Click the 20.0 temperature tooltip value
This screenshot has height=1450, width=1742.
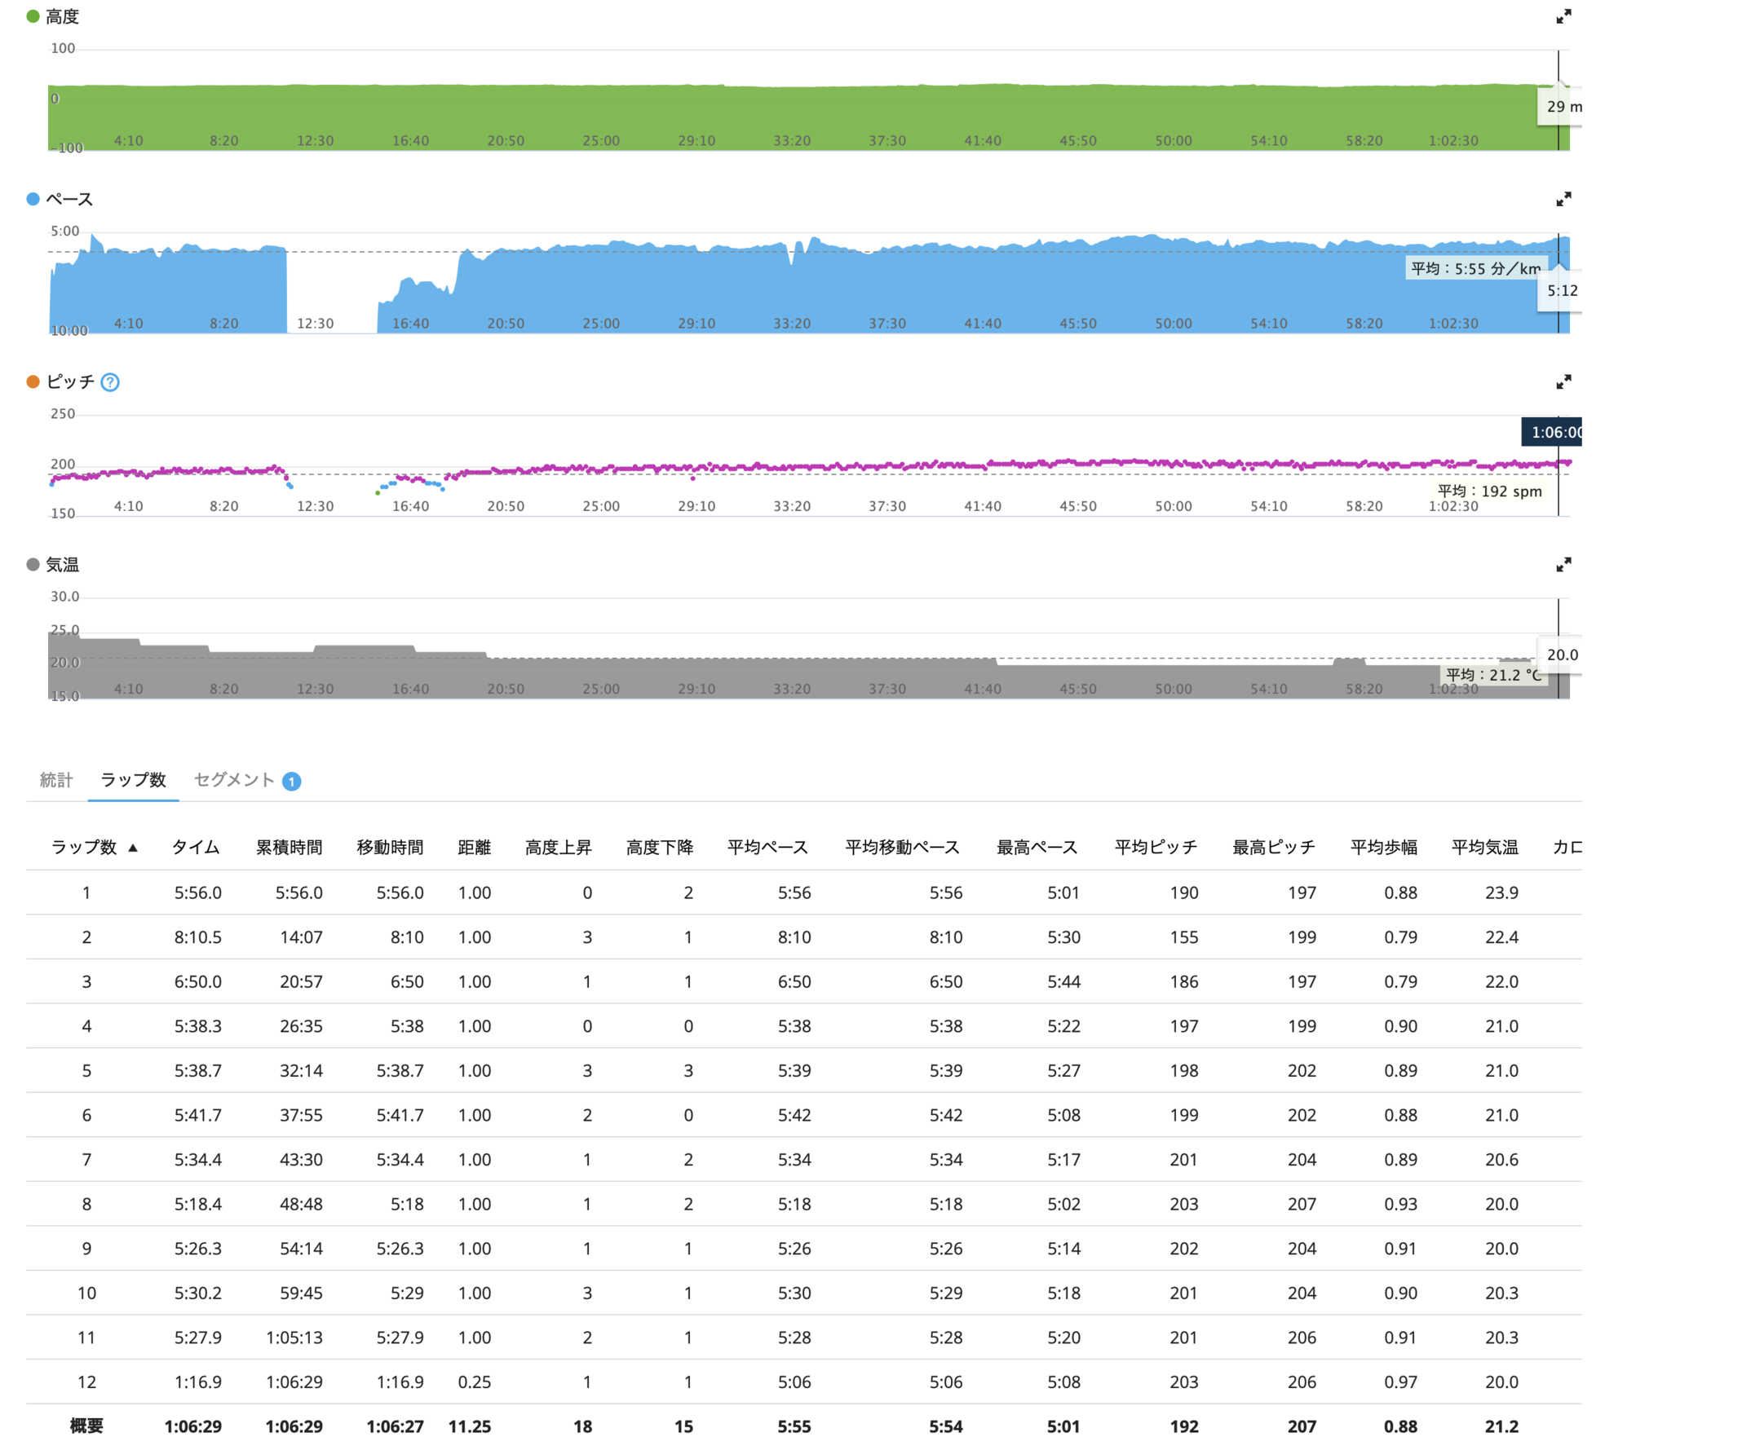point(1560,655)
